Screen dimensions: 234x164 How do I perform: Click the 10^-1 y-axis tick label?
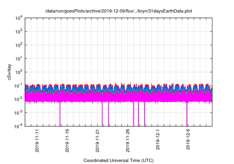[19, 86]
